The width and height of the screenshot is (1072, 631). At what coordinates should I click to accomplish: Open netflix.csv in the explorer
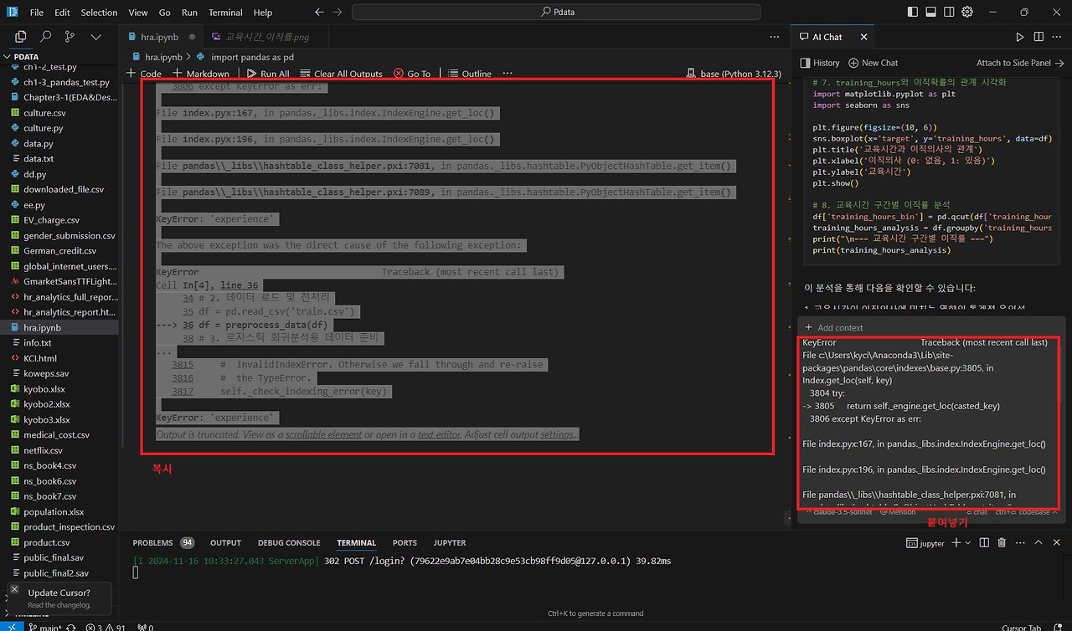pos(59,450)
